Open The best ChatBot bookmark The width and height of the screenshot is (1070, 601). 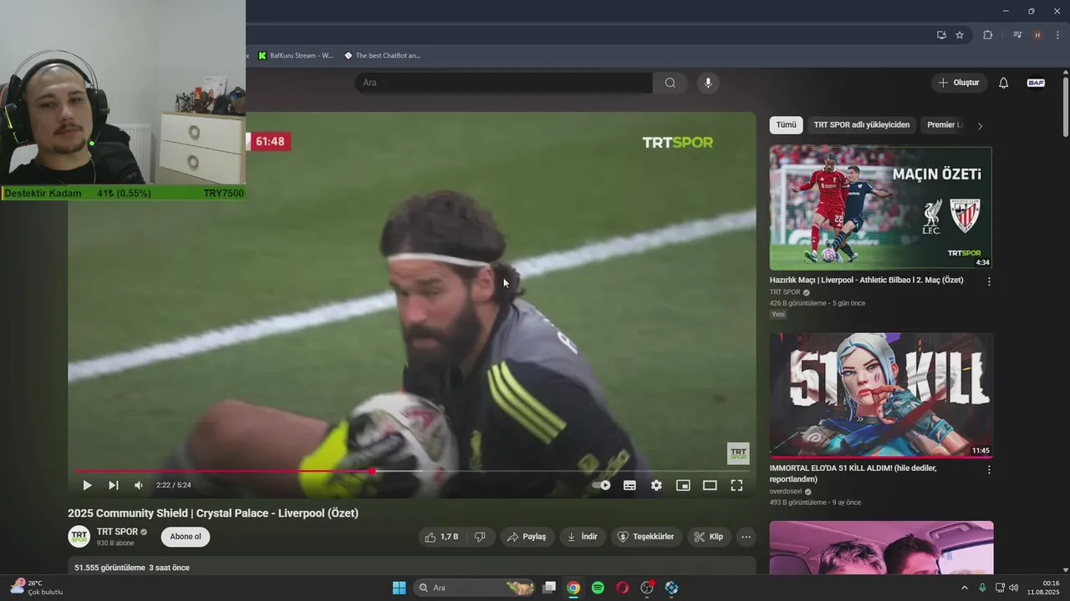pyautogui.click(x=383, y=56)
